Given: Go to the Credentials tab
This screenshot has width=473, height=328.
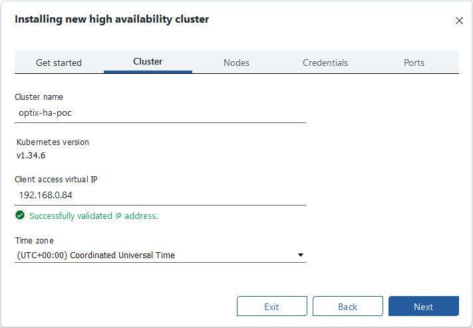Looking at the screenshot, I should [325, 63].
